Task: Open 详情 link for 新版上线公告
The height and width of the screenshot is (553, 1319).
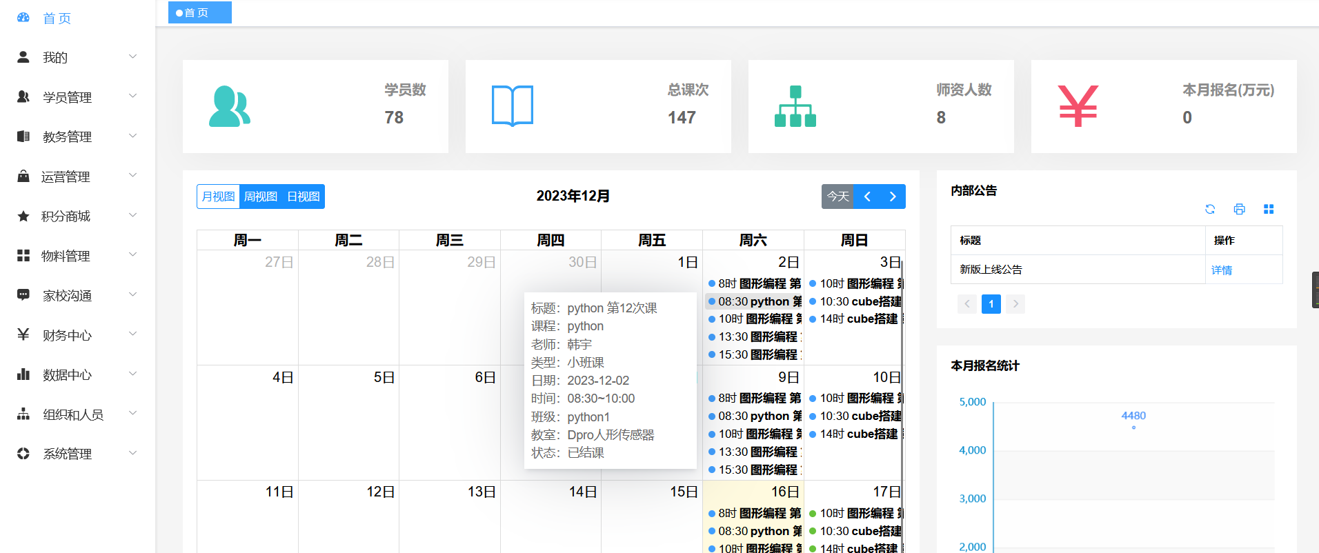Action: pyautogui.click(x=1222, y=270)
